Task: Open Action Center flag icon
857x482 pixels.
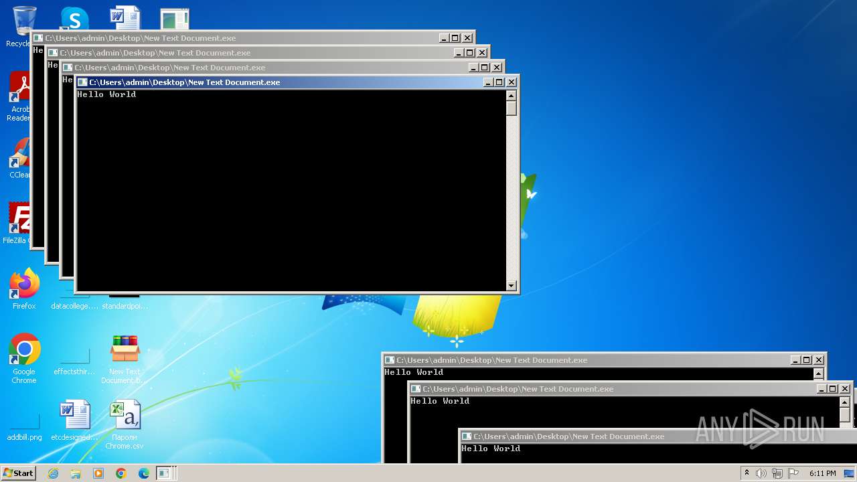Action: click(793, 473)
